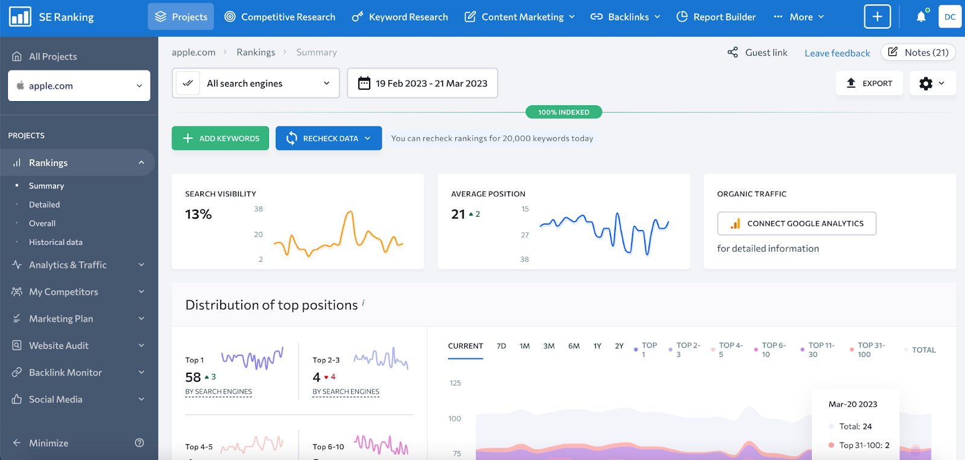Click the help question mark icon
The width and height of the screenshot is (965, 460).
tap(139, 443)
